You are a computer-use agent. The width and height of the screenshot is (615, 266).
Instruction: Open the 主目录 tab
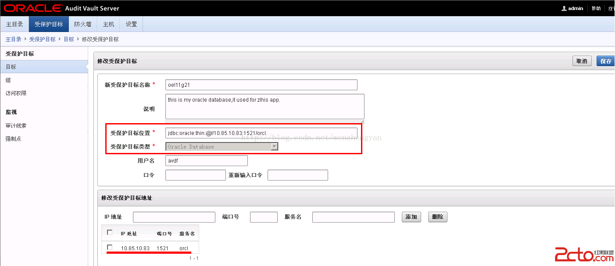14,24
